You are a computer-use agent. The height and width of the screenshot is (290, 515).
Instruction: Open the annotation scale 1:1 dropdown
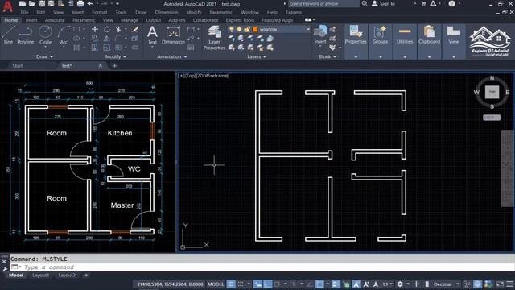point(388,284)
